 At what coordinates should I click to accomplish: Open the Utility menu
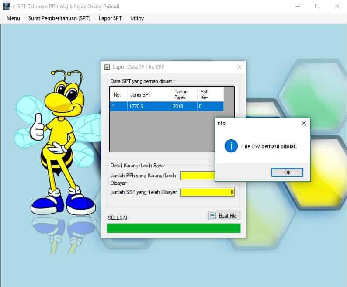coord(137,18)
